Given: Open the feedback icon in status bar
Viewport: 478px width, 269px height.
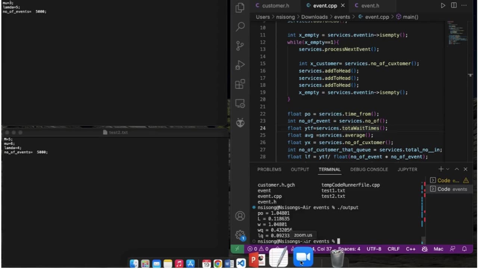Looking at the screenshot, I should point(453,249).
